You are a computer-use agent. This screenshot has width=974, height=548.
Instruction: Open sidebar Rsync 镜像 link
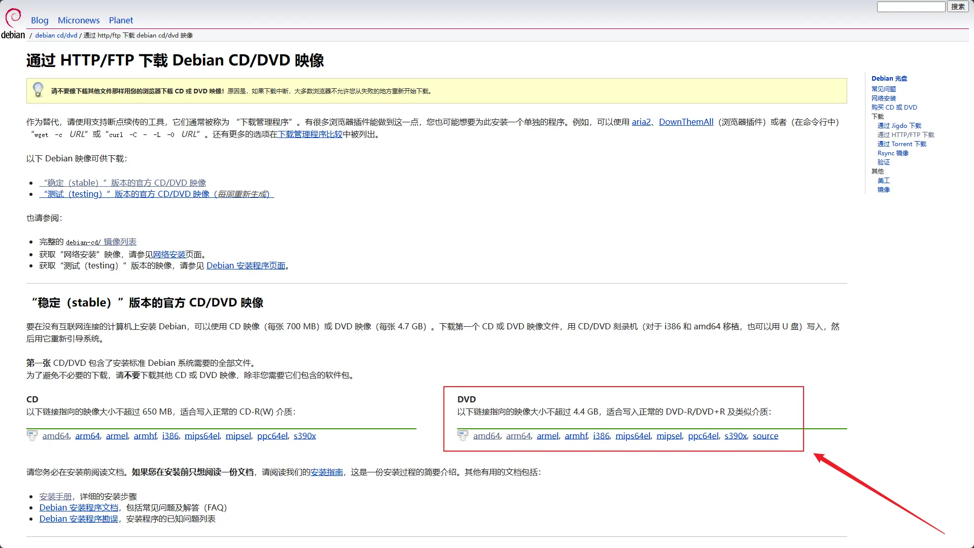pyautogui.click(x=893, y=153)
